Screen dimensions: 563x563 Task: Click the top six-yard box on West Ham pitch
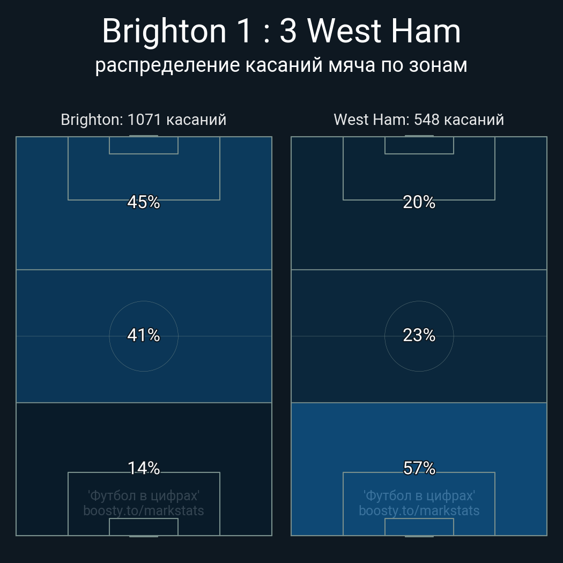(x=419, y=145)
